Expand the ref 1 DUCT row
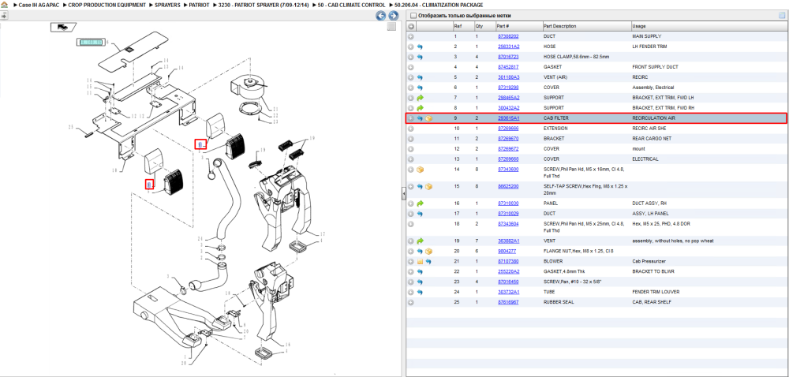 point(411,37)
